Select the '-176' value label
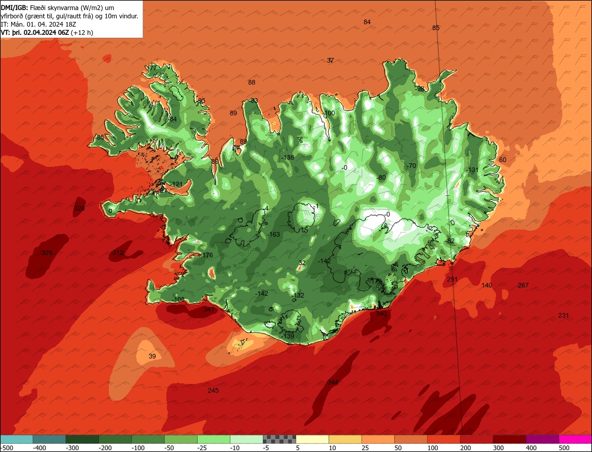This screenshot has width=592, height=452. (207, 255)
